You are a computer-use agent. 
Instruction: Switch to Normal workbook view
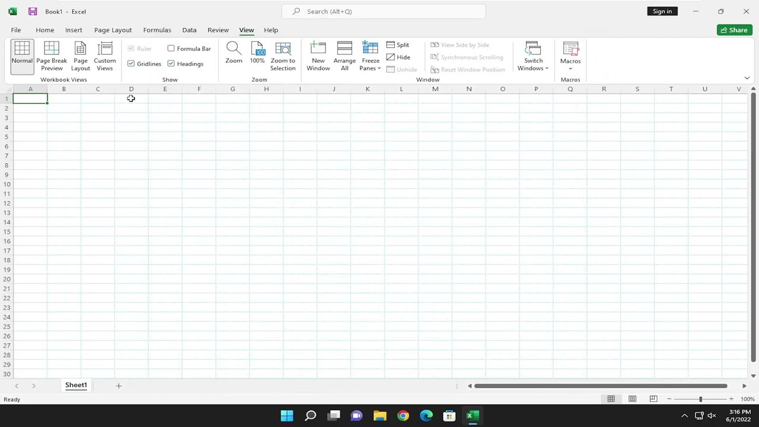(x=22, y=57)
